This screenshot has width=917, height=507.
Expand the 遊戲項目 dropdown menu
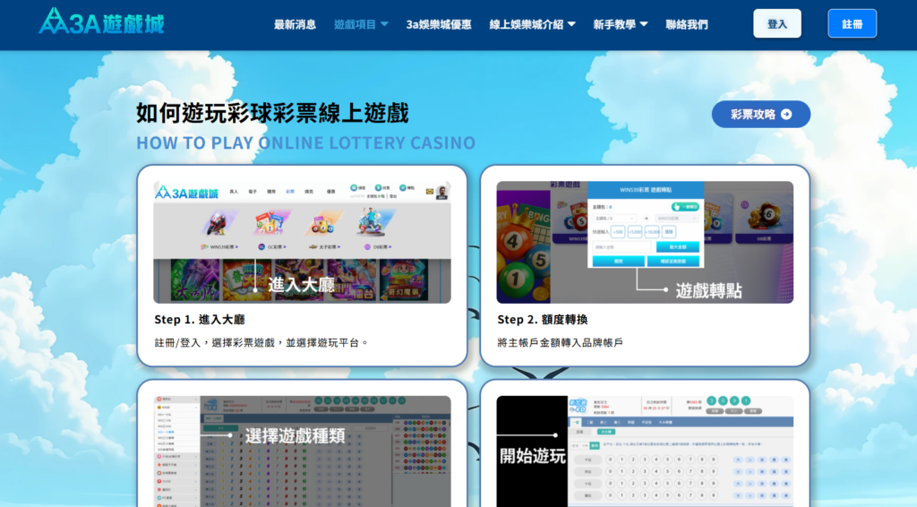(361, 24)
